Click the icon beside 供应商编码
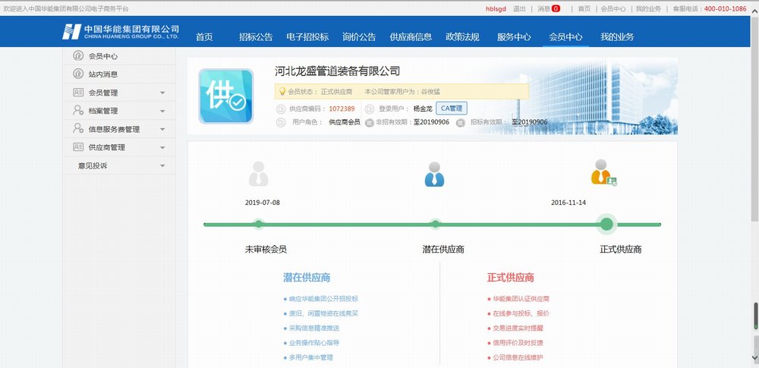Screen dimensions: 759x368 pyautogui.click(x=280, y=109)
